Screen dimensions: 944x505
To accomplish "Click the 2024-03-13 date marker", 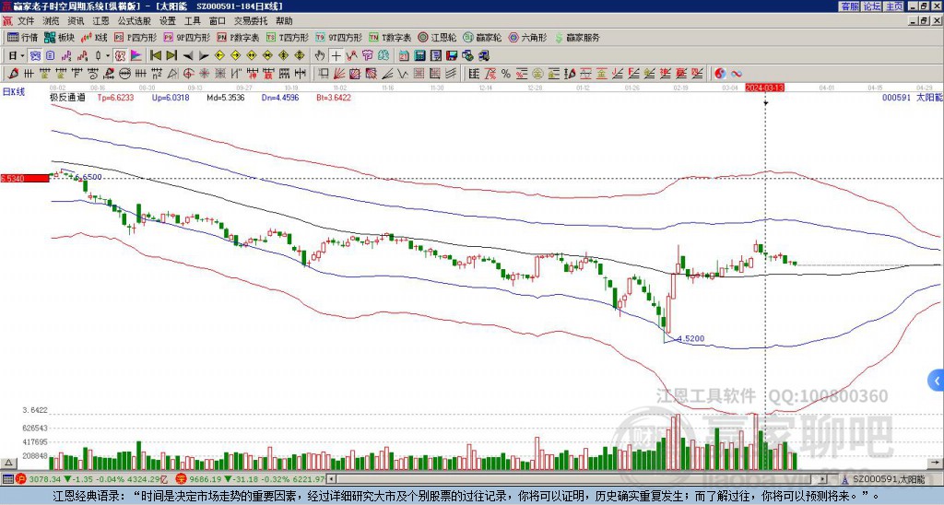I will click(x=764, y=88).
